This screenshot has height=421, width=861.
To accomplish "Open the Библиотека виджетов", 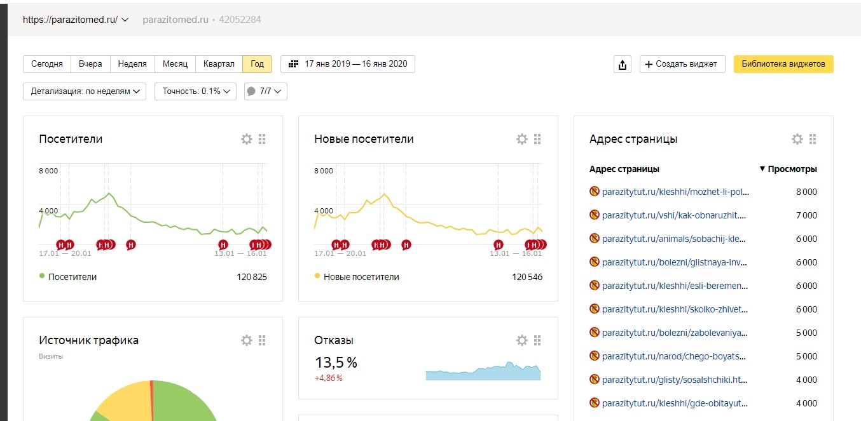I will [783, 64].
